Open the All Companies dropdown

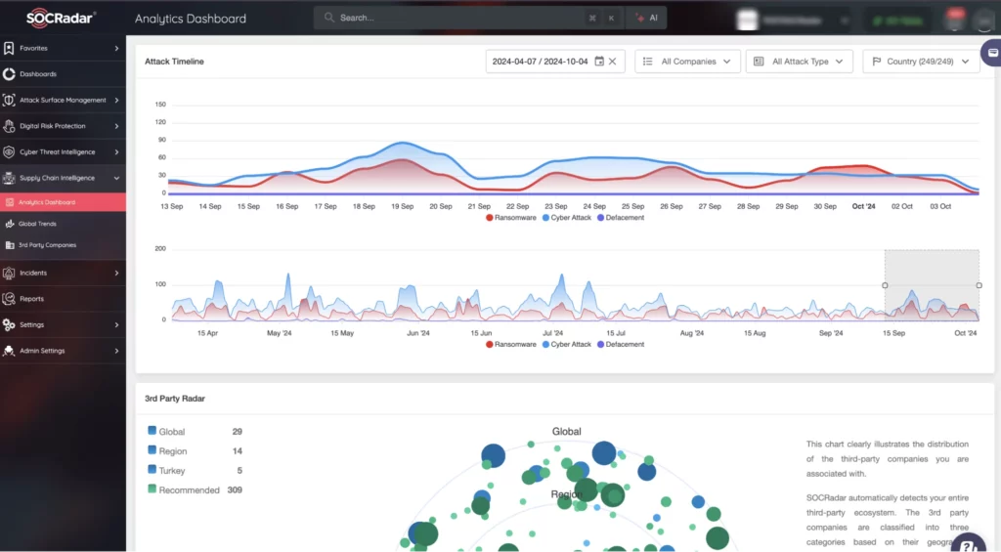[x=686, y=62]
